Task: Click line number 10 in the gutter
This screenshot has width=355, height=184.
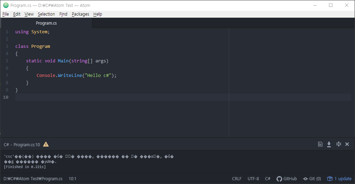Action: (6, 97)
